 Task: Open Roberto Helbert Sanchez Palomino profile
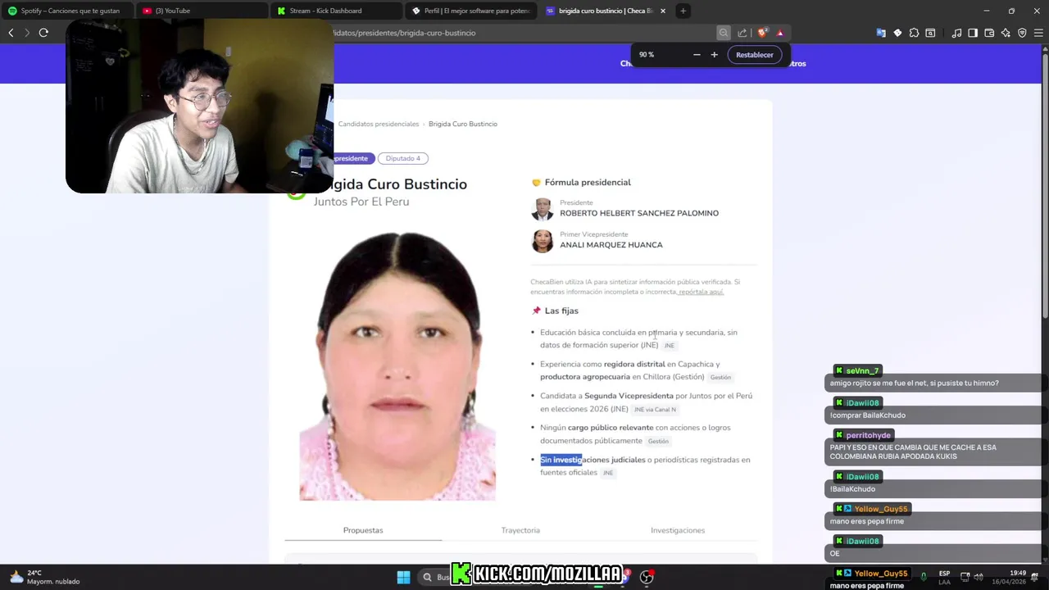tap(639, 213)
